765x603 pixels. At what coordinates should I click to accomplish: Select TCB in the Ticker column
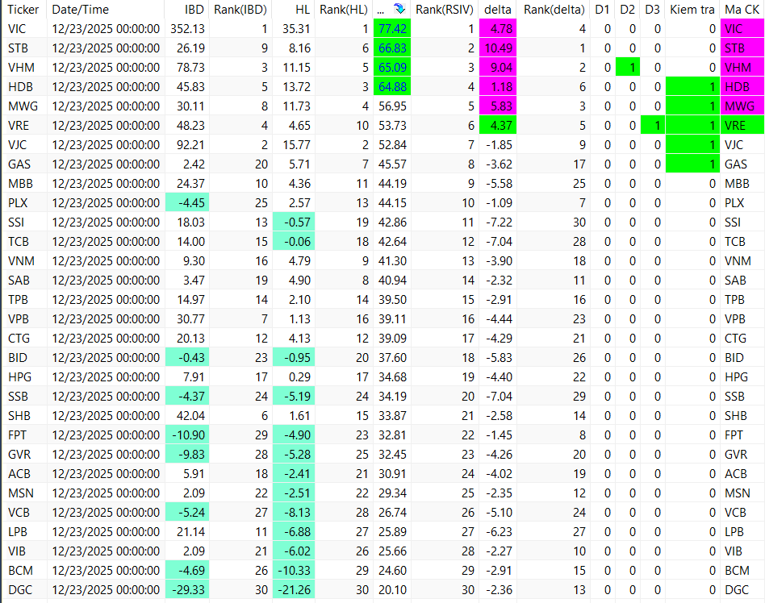[19, 242]
